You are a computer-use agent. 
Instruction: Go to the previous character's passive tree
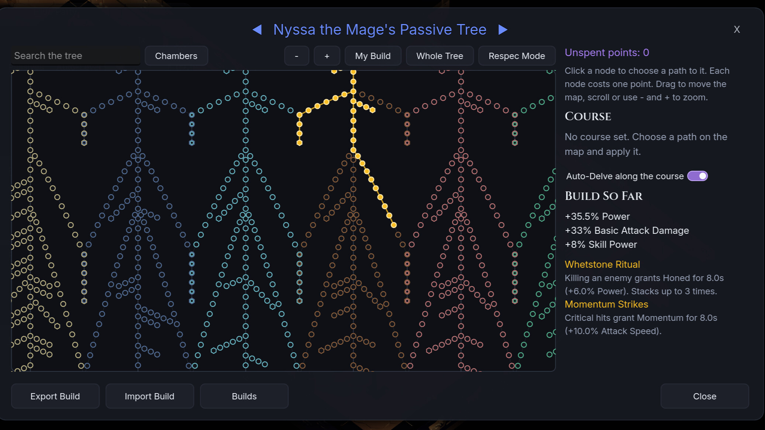pyautogui.click(x=257, y=30)
